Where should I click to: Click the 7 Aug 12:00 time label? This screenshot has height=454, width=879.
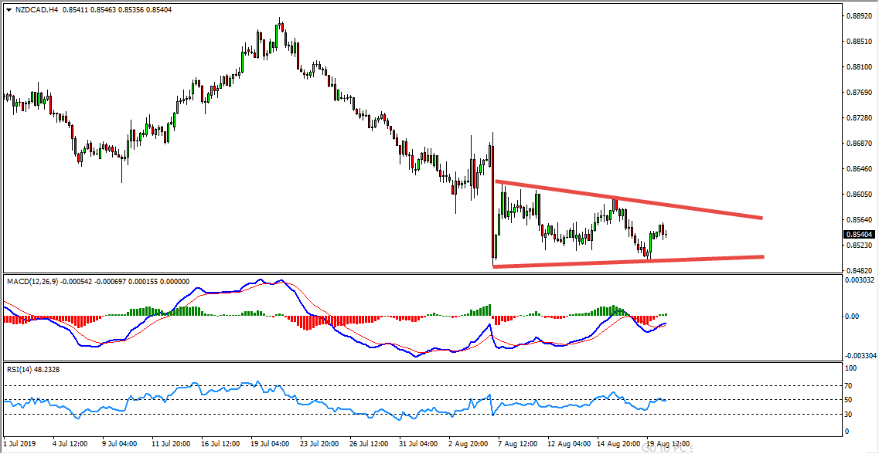pyautogui.click(x=519, y=444)
